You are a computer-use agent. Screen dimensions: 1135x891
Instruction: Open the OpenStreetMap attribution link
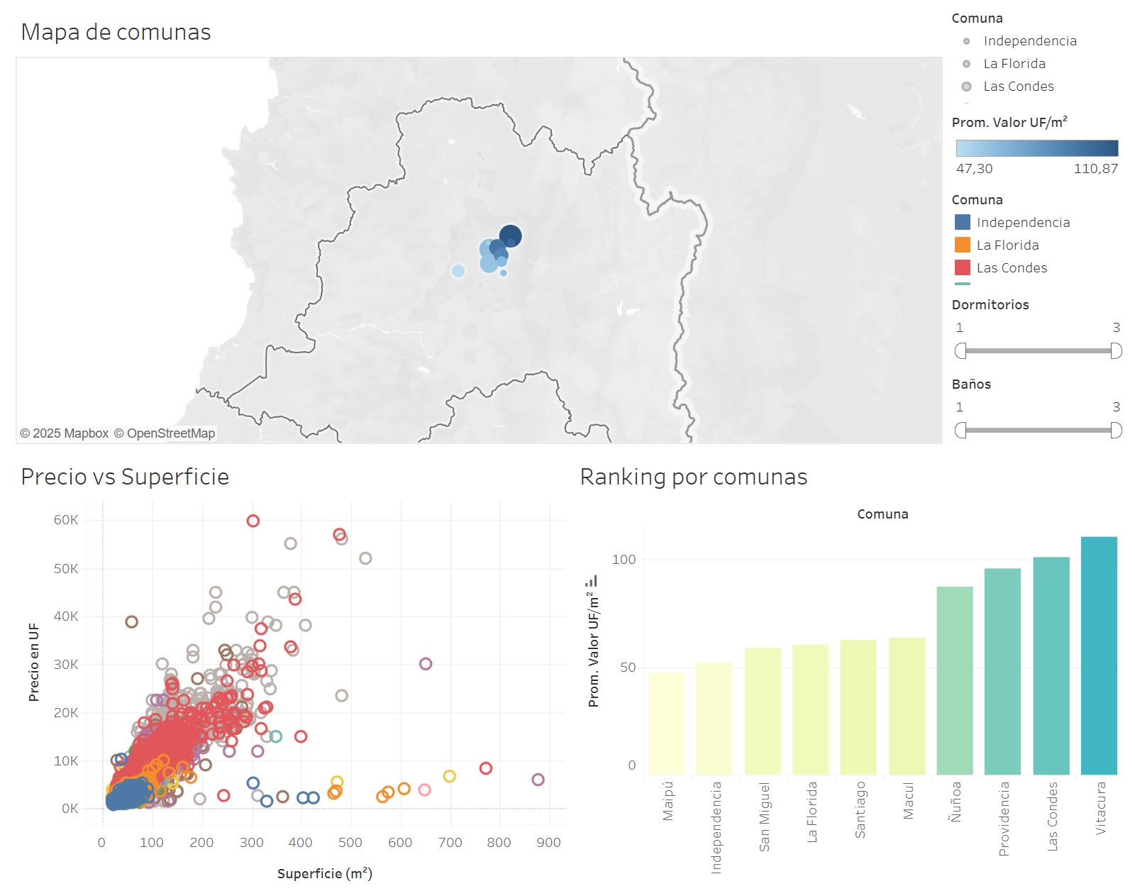click(165, 433)
